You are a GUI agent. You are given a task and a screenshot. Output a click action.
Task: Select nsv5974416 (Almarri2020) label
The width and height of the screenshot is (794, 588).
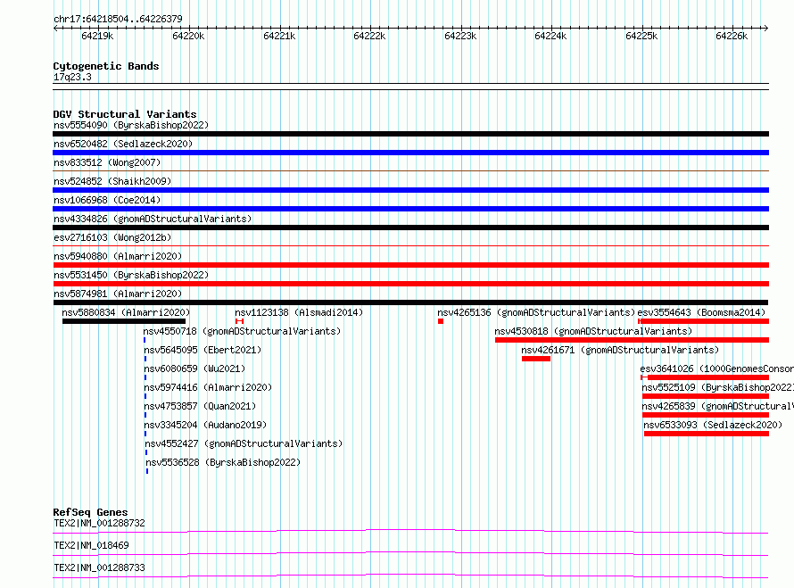208,387
